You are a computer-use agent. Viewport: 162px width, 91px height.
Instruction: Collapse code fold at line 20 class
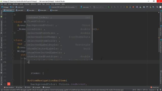(x=13, y=40)
